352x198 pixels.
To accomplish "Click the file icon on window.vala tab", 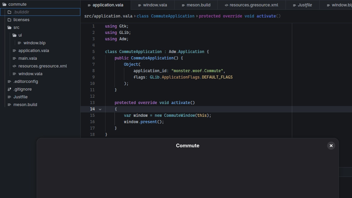I will 139,5.
